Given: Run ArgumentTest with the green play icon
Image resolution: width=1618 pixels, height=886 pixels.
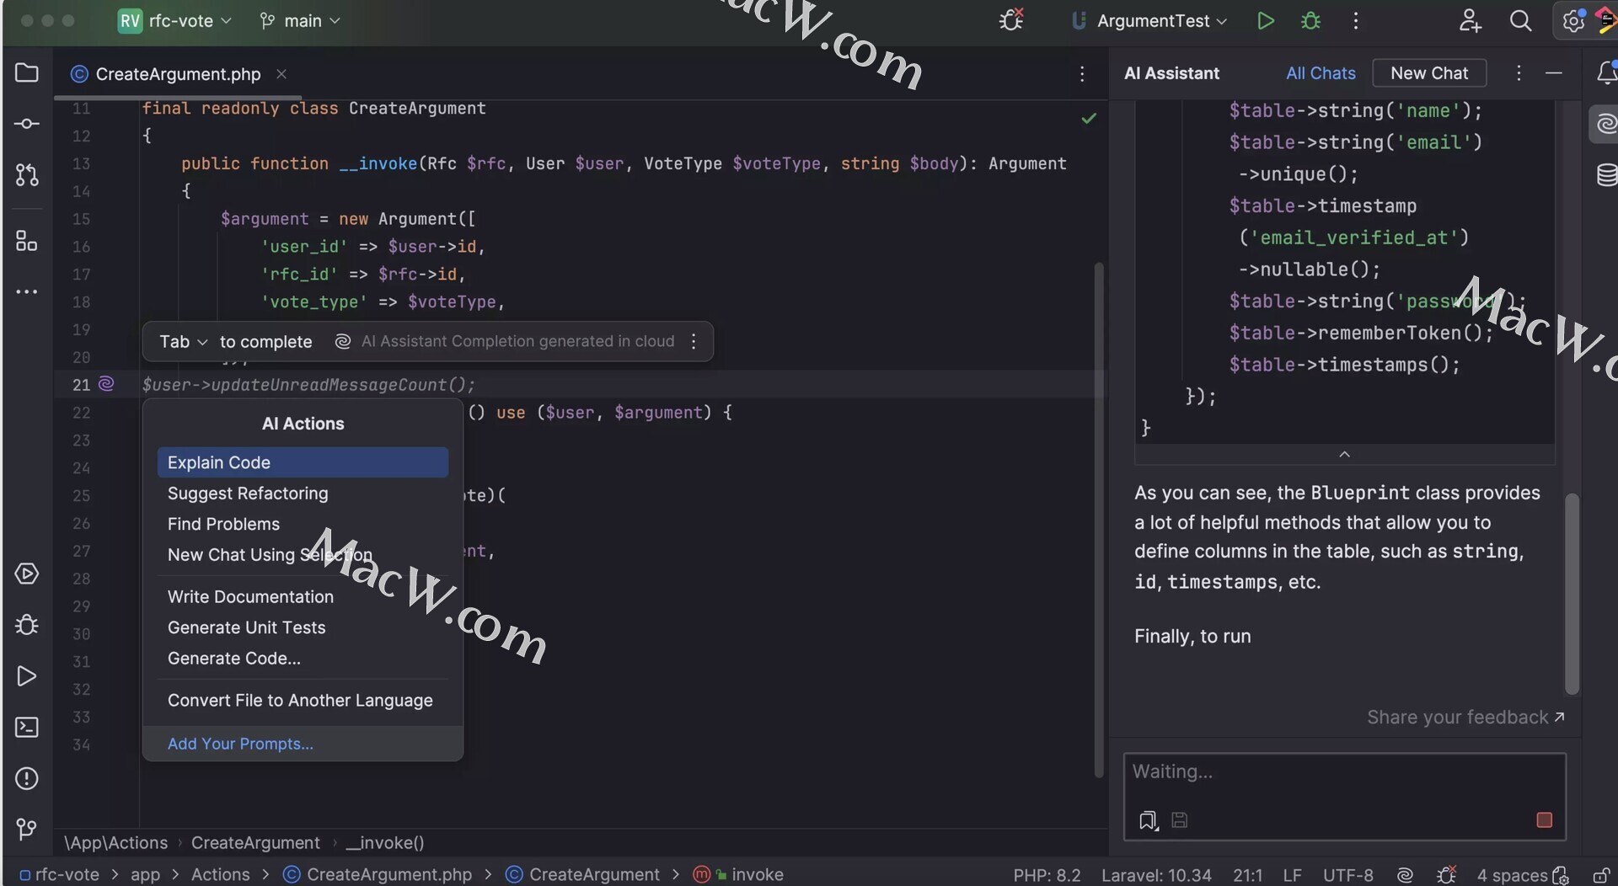Looking at the screenshot, I should point(1265,21).
